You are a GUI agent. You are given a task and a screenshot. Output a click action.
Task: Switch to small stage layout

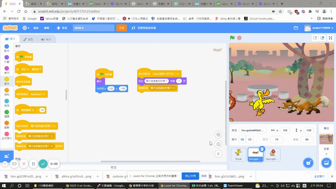315,38
